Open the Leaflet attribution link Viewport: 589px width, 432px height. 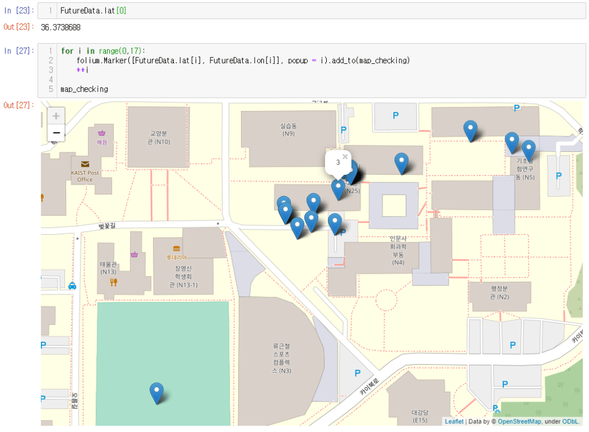[454, 422]
